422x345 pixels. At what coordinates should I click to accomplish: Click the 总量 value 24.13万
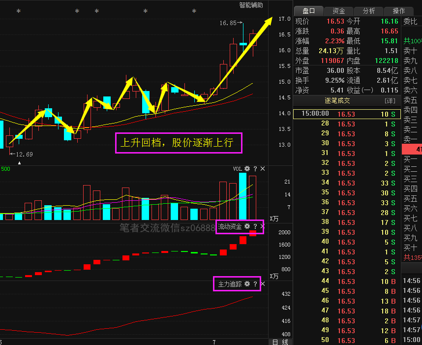332,51
